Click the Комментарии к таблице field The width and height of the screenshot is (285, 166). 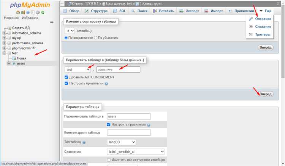coord(129,133)
